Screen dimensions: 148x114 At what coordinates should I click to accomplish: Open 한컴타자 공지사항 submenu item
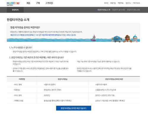(x=118, y=10)
